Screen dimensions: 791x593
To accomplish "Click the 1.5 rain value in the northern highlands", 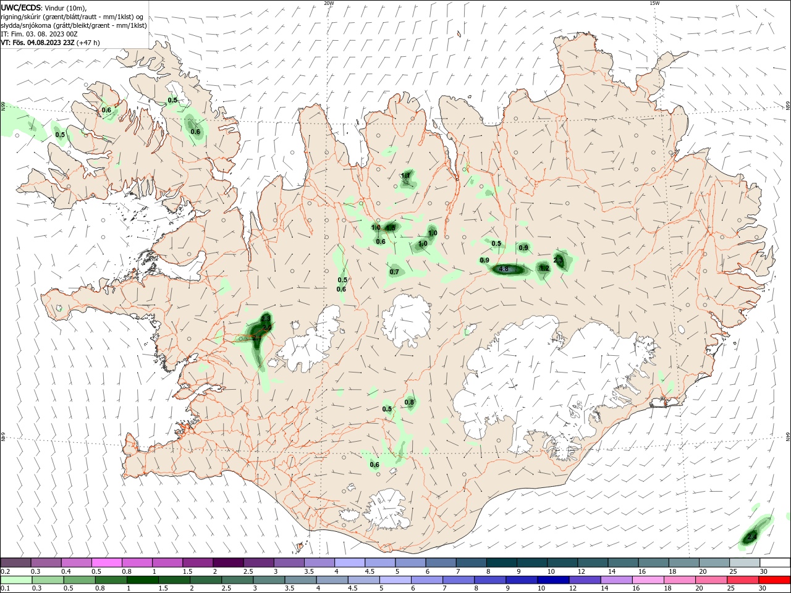I will tap(390, 228).
